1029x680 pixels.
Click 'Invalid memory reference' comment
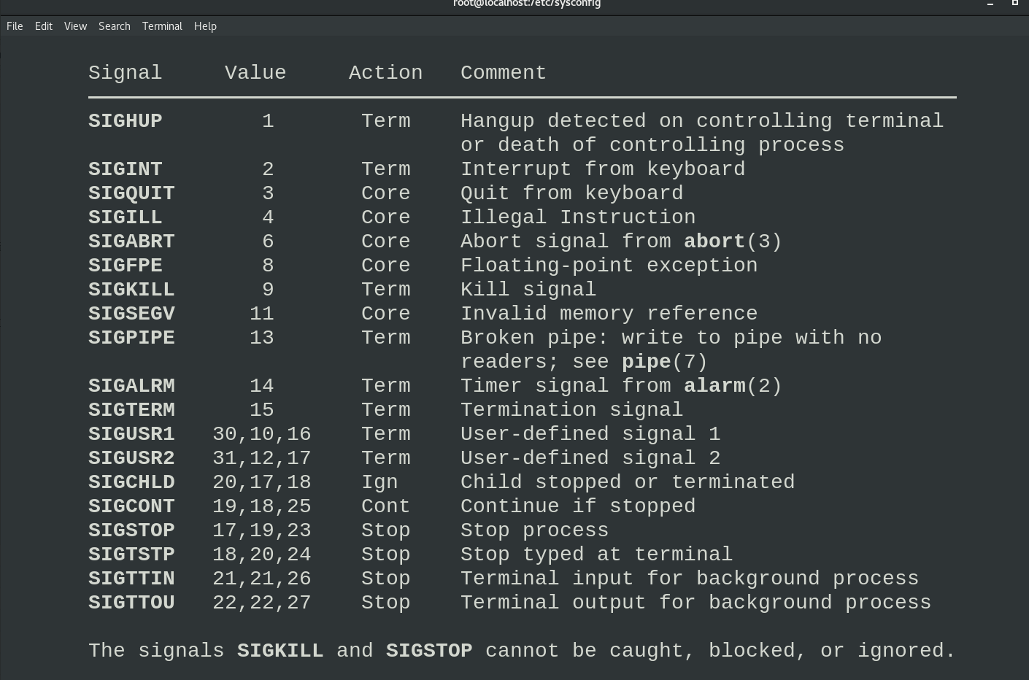609,314
